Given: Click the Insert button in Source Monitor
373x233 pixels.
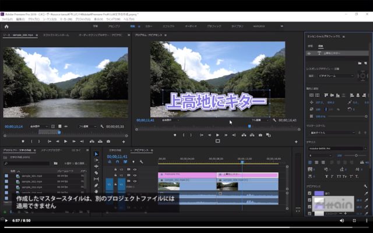Looking at the screenshot, I should (x=92, y=142).
